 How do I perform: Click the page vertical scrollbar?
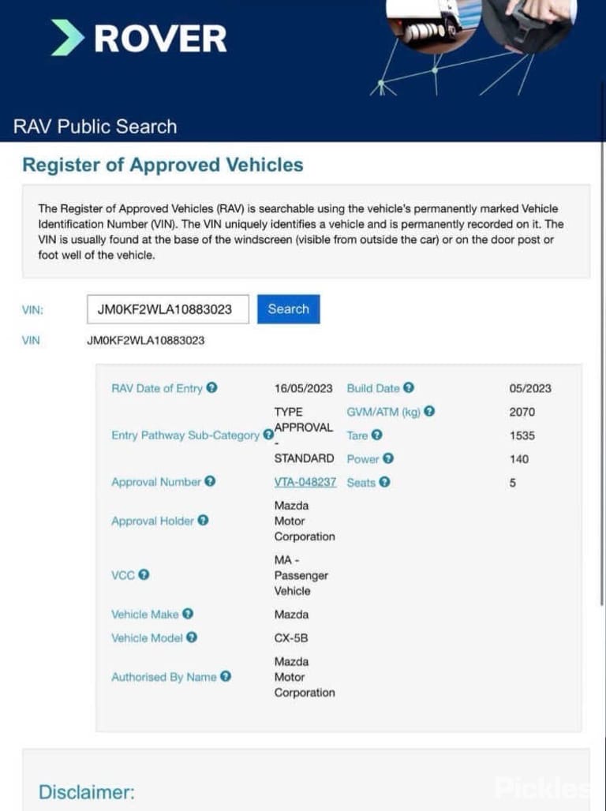(602, 342)
